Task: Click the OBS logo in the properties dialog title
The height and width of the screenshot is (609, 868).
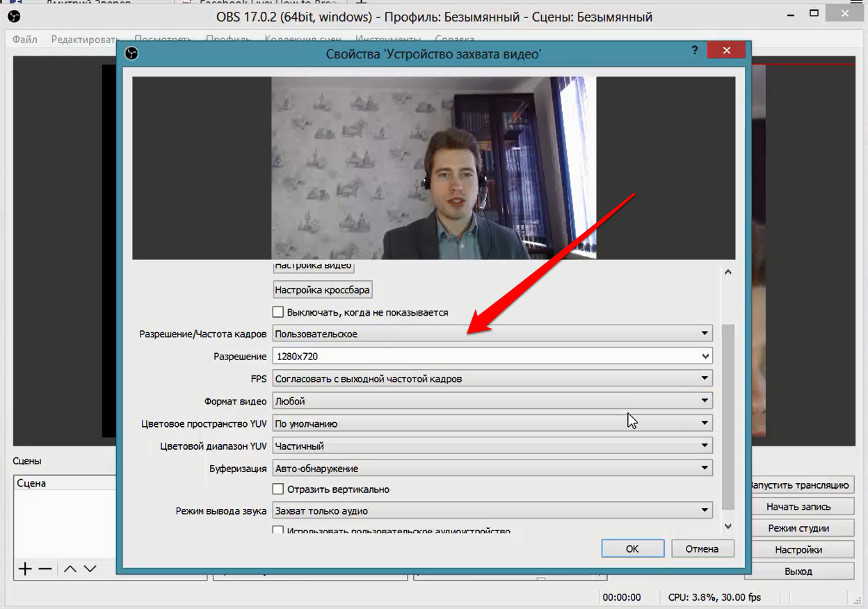Action: (131, 54)
